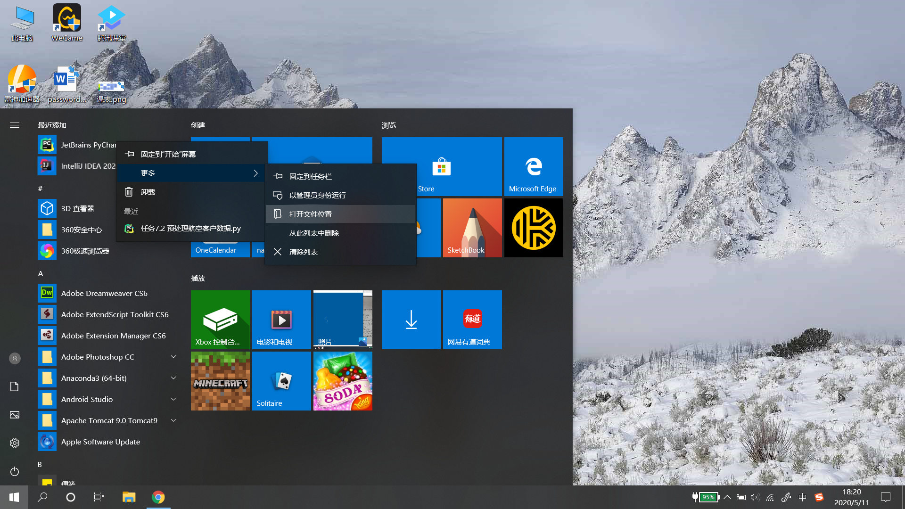Launch 3D 查看器 from app list
The height and width of the screenshot is (509, 905).
click(108, 208)
